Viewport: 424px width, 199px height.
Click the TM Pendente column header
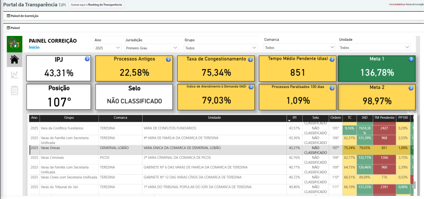(384, 118)
